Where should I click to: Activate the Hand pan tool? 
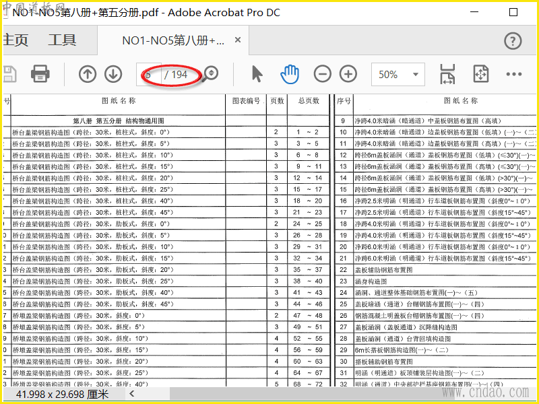(290, 74)
